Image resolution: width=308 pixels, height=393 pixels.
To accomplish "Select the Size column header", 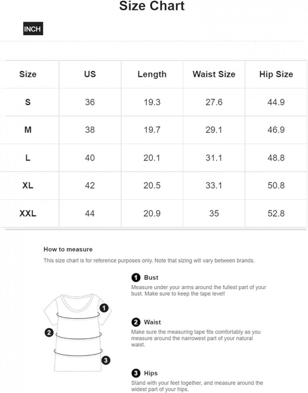I will (x=28, y=74).
